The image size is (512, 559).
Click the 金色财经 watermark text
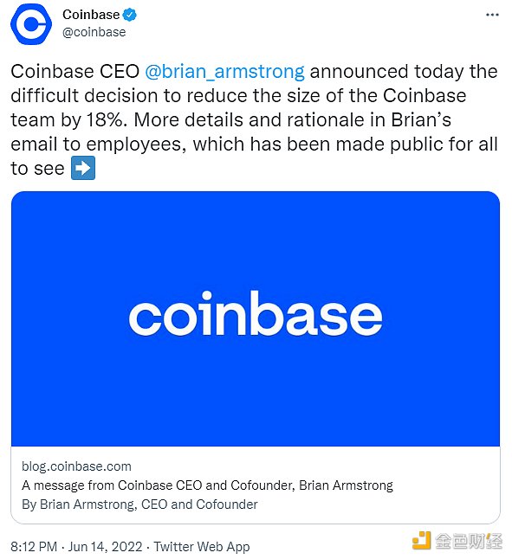pyautogui.click(x=469, y=542)
